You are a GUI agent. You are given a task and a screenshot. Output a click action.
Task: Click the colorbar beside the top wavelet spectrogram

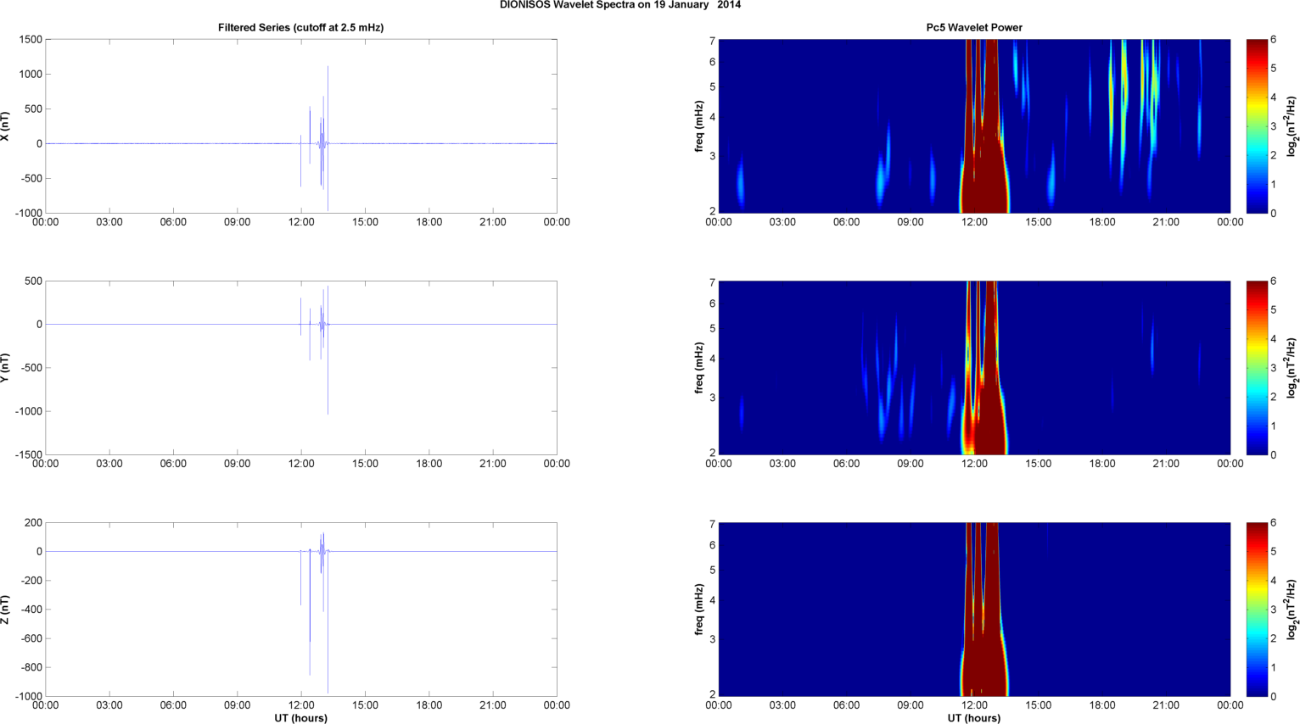pos(1257,126)
